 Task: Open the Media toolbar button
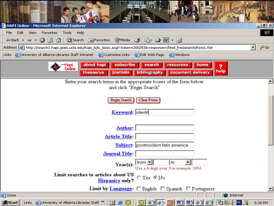coord(122,40)
